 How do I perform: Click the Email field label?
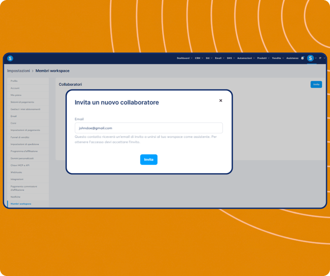pyautogui.click(x=79, y=119)
